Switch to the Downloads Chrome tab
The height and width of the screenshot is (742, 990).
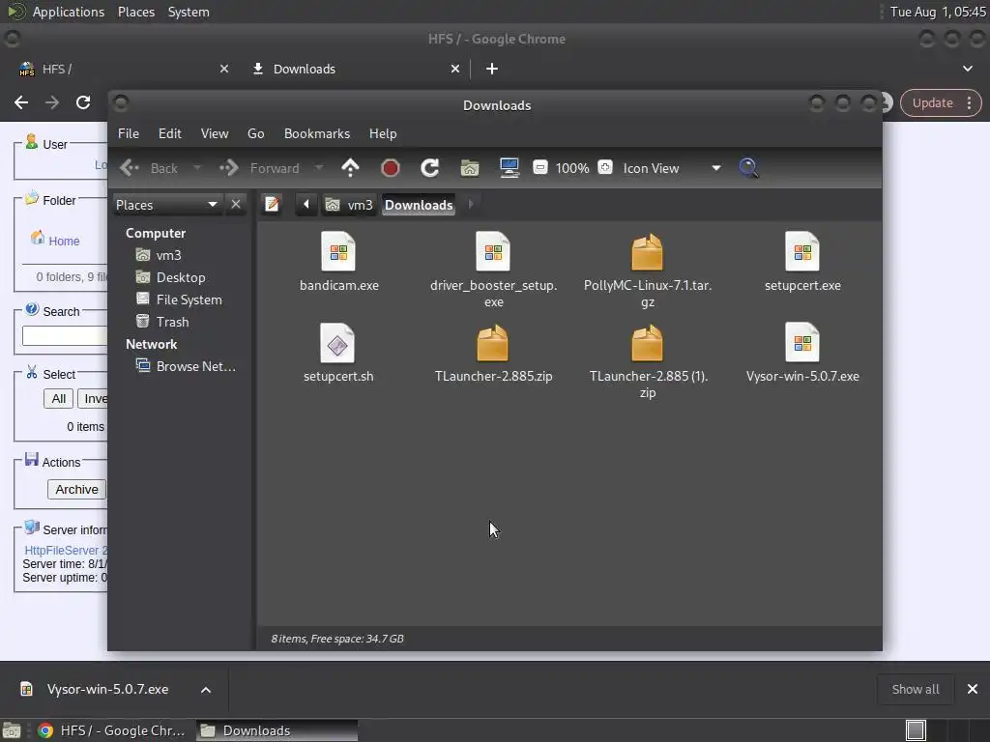tap(354, 69)
